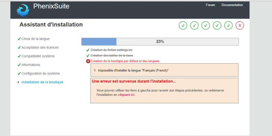272x136 pixels.
Task: Click the PhenixSuite phoenix logo
Action: [23, 10]
